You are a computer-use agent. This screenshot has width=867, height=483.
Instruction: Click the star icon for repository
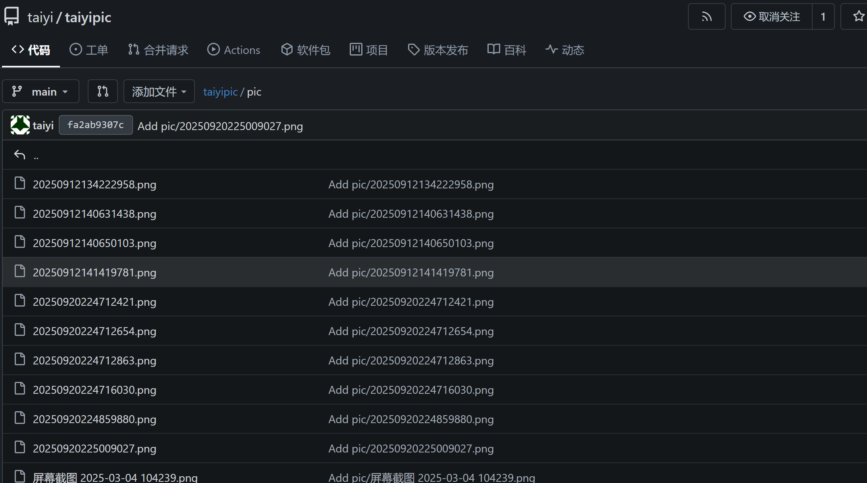click(x=858, y=17)
